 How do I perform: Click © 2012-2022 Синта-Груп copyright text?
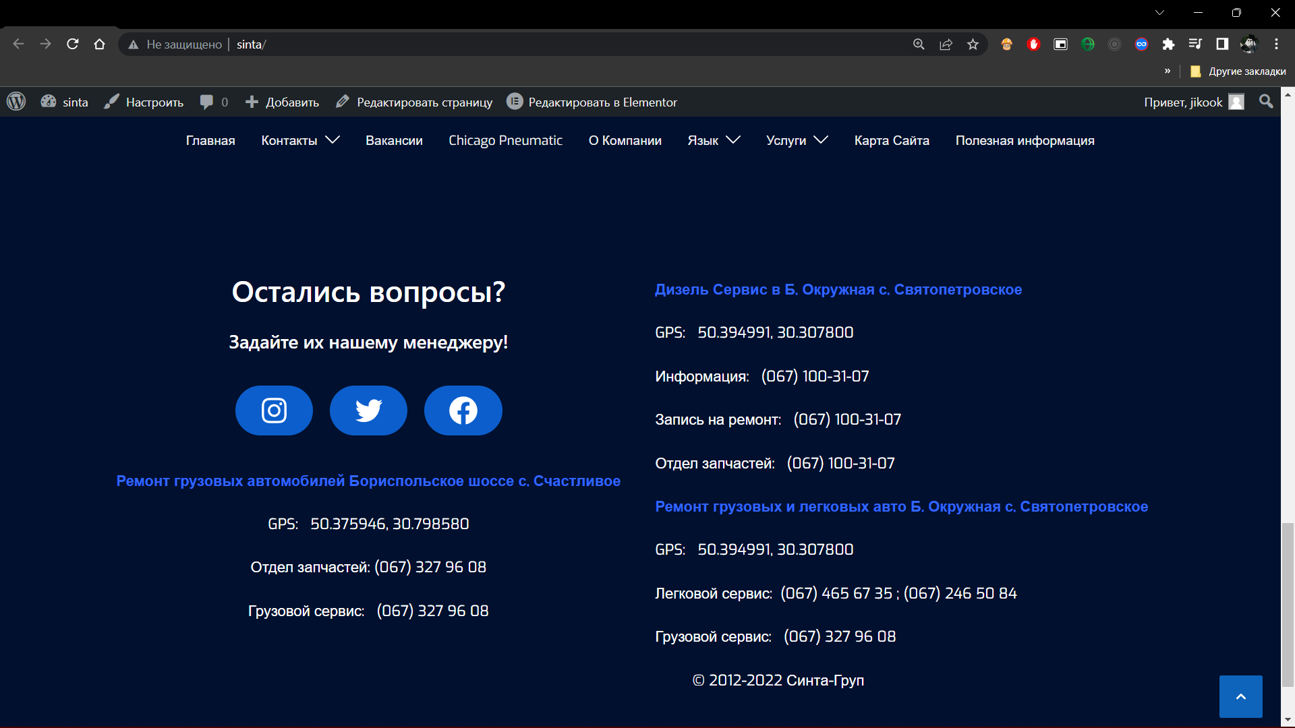(778, 680)
